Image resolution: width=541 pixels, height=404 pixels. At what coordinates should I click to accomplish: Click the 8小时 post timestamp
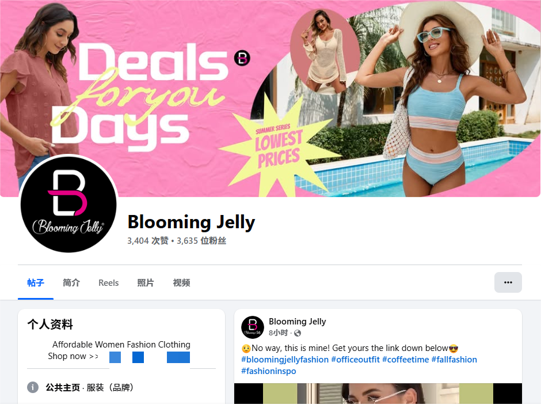tap(278, 333)
